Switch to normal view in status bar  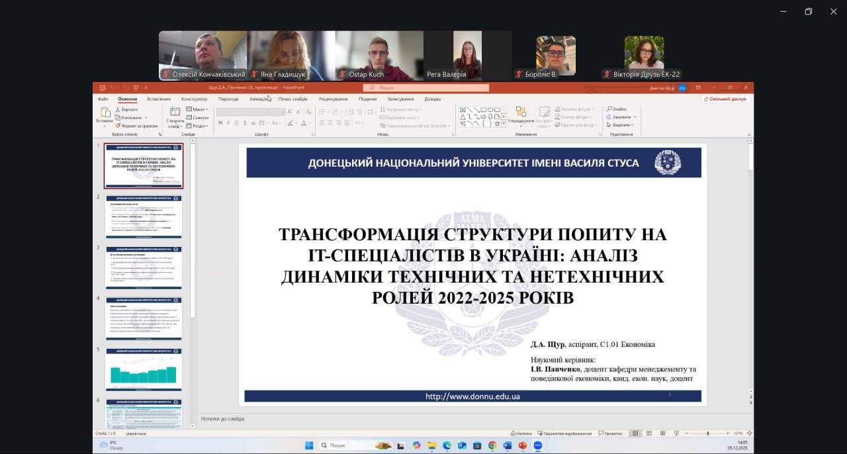[x=635, y=433]
